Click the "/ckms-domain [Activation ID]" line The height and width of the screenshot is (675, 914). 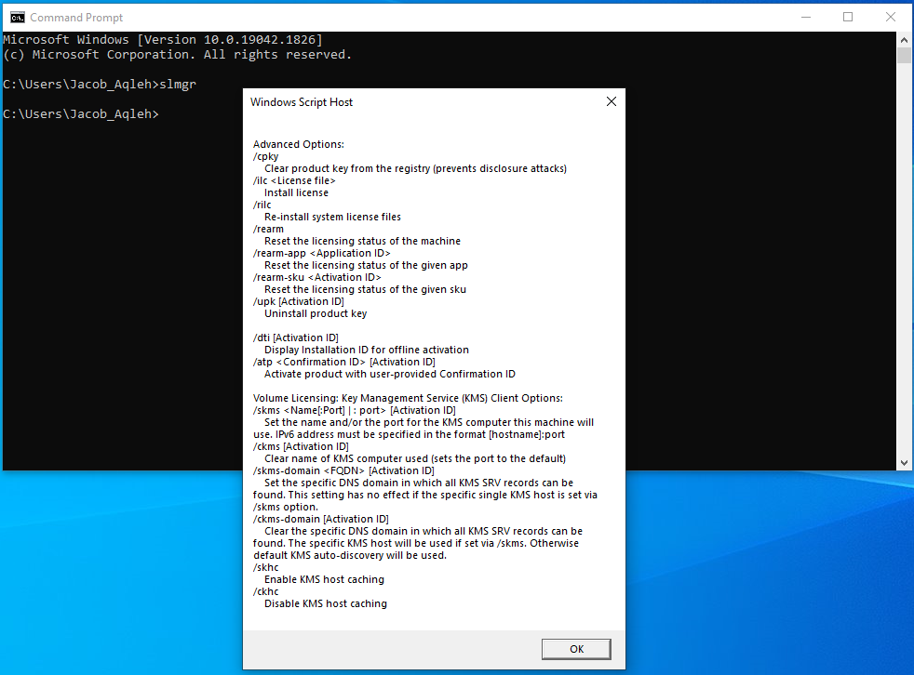pyautogui.click(x=320, y=519)
